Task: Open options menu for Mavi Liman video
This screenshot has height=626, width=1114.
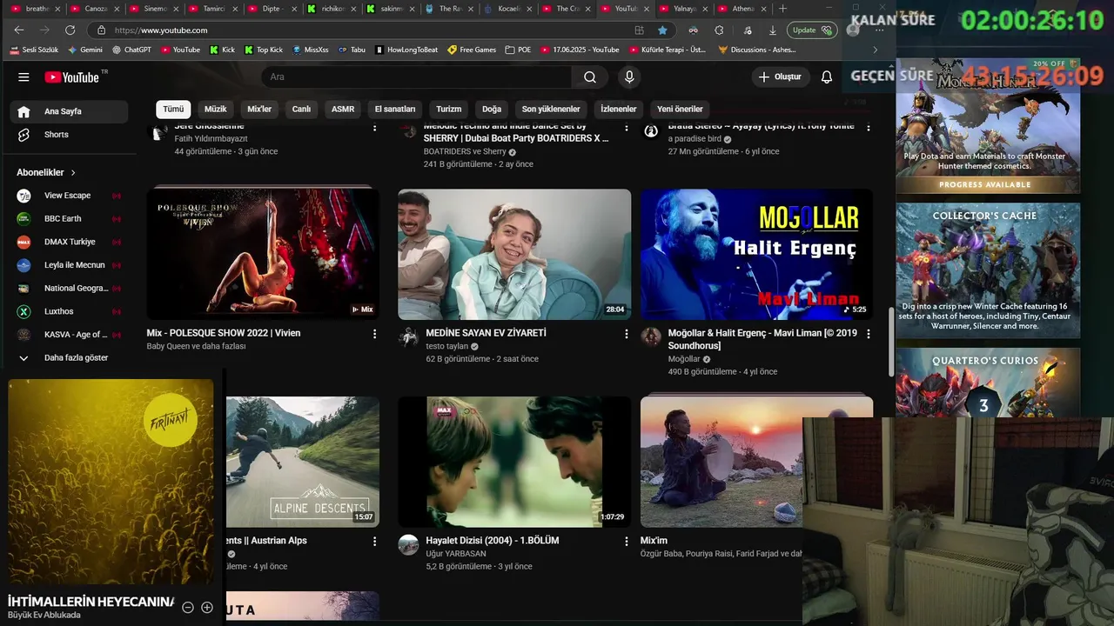Action: click(869, 334)
